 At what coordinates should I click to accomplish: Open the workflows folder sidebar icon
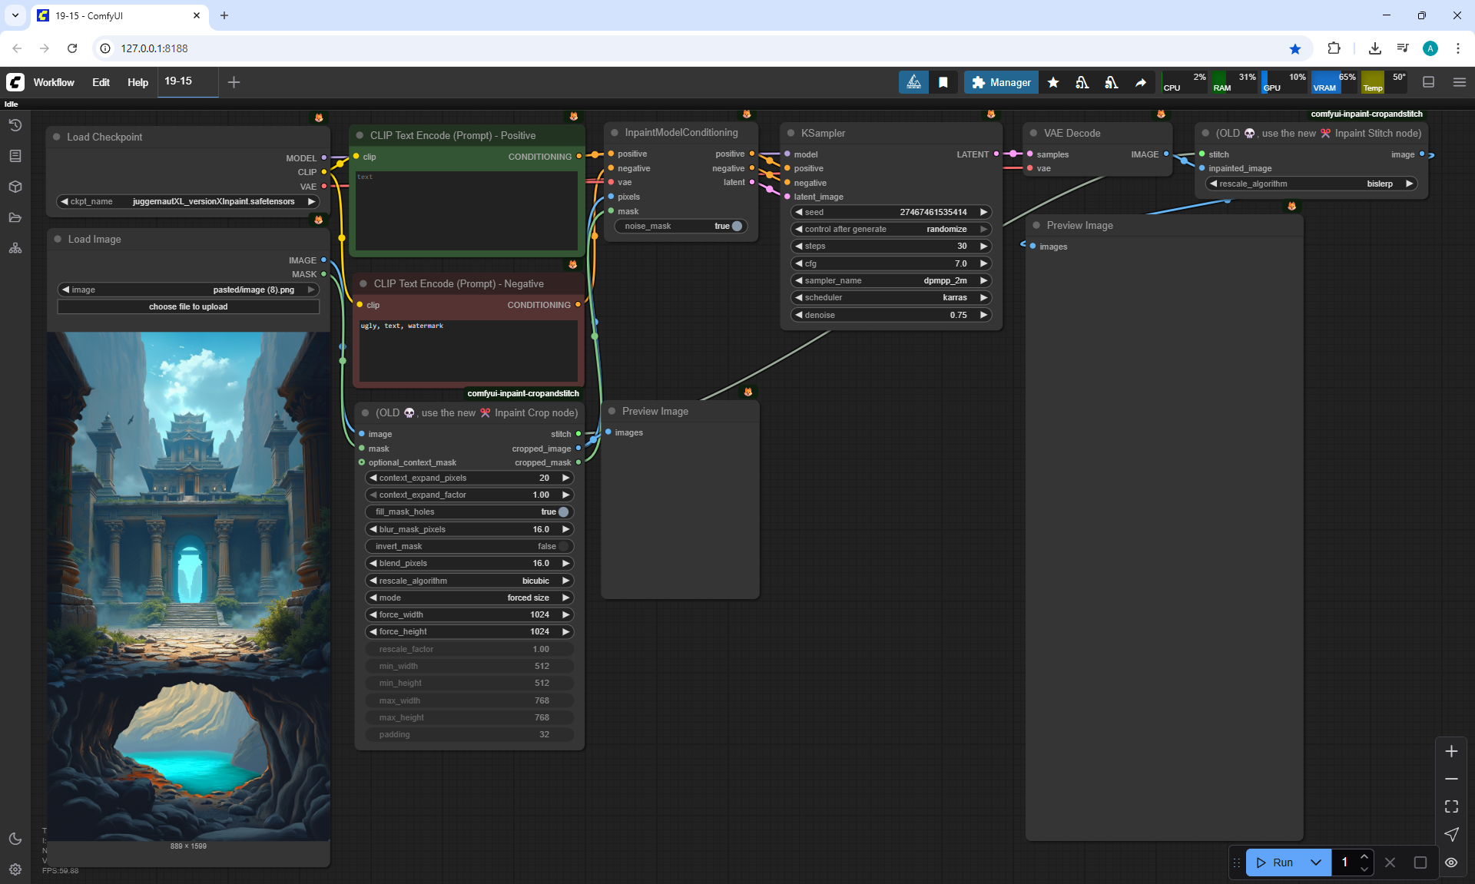(x=15, y=217)
